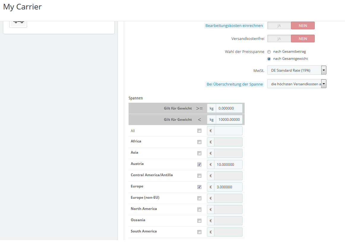The height and width of the screenshot is (244, 345).
Task: Click the All zones price field
Action: [x=228, y=131]
